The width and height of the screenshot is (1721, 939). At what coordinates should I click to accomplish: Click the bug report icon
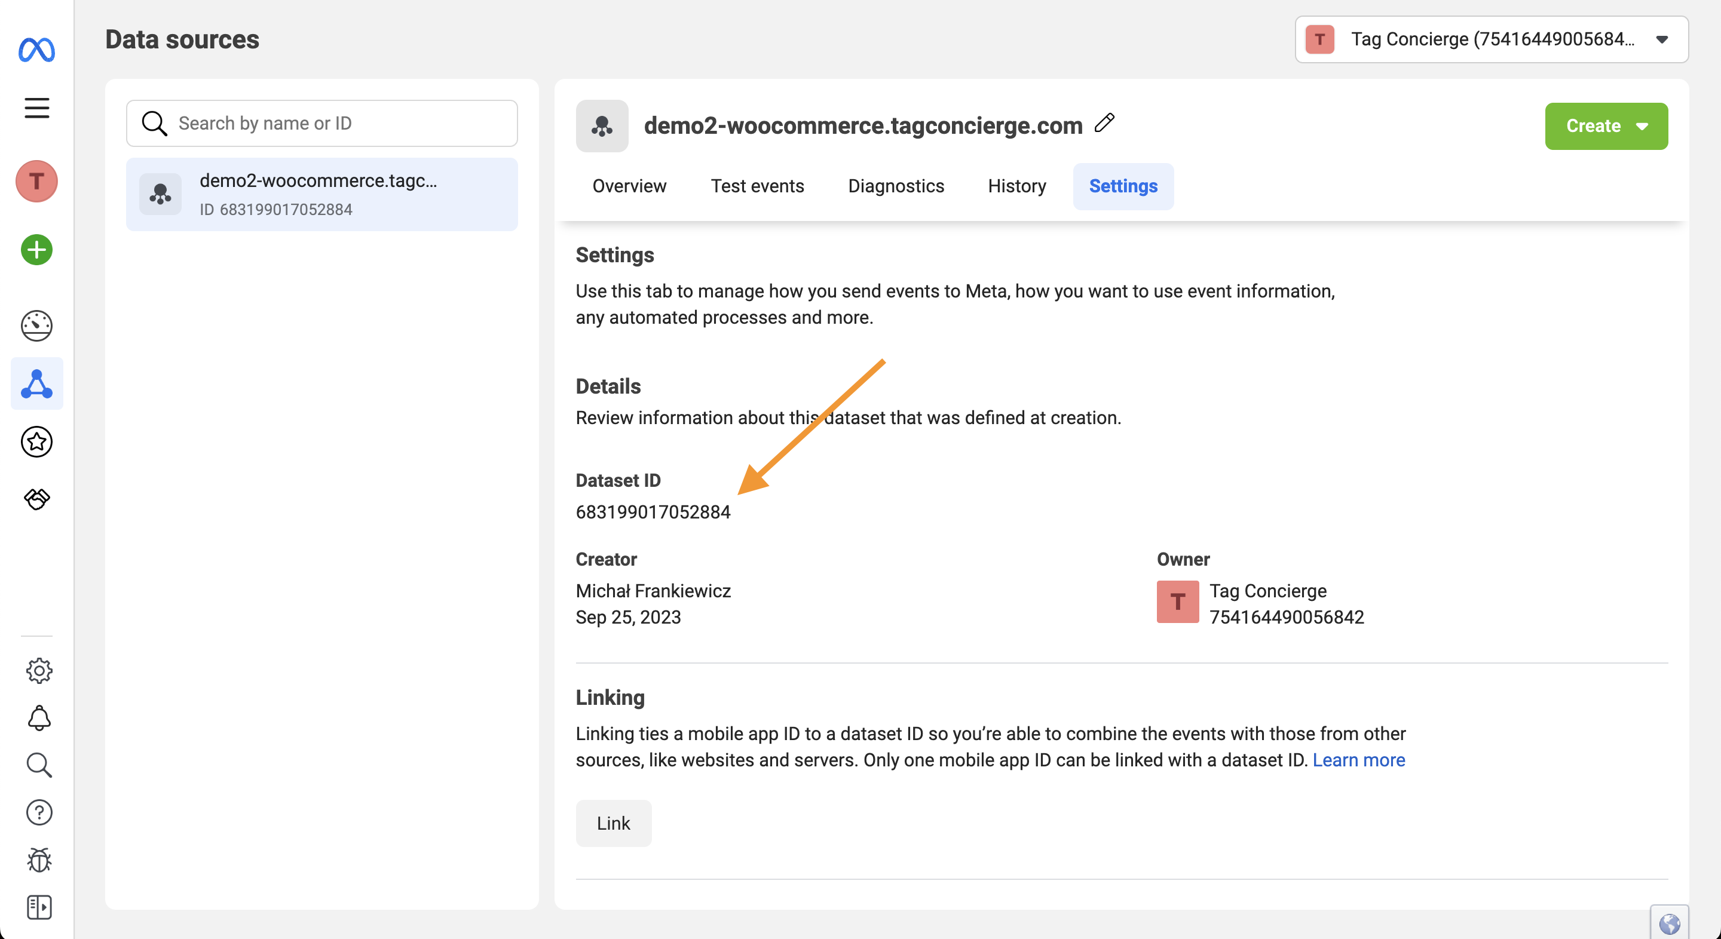[39, 860]
